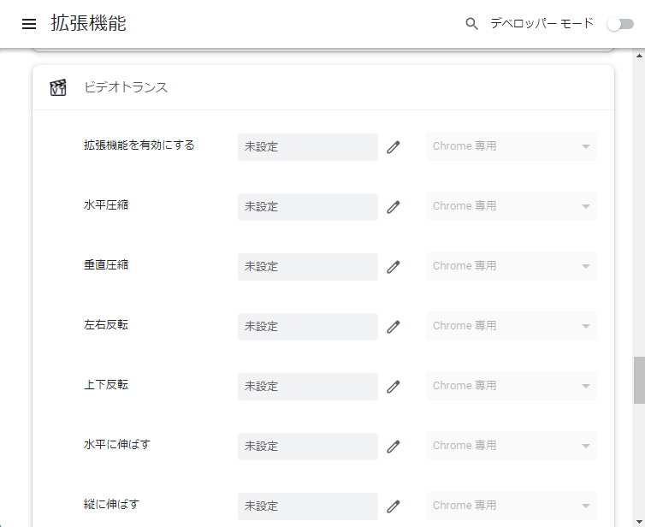645x527 pixels.
Task: Expand Chrome 専用 dropdown for 縦に伸ばす
Action: [512, 506]
